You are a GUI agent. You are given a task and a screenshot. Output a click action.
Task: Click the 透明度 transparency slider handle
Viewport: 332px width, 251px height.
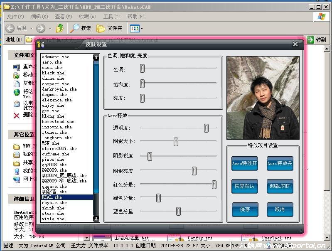[206, 128]
